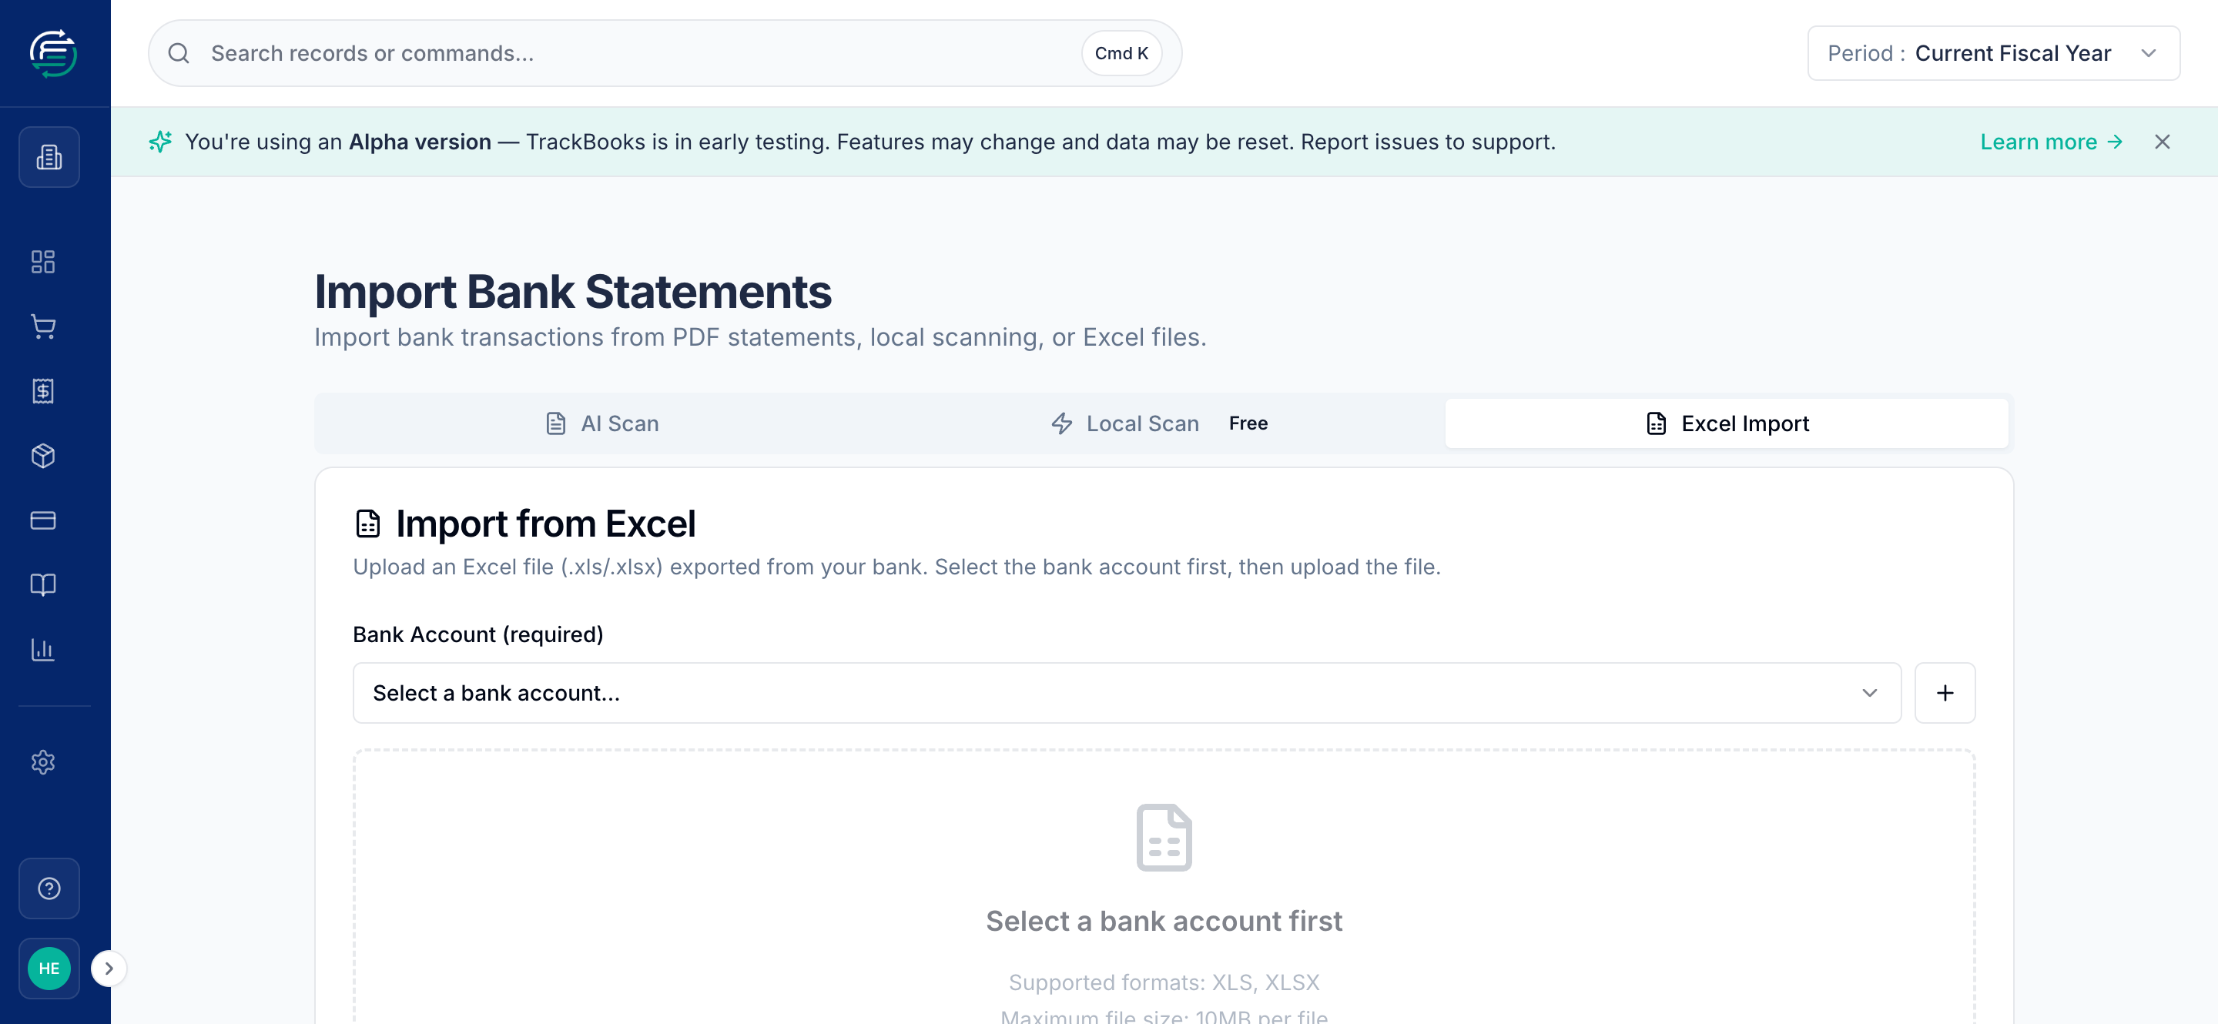
Task: Open the bar chart reports icon
Action: point(43,649)
